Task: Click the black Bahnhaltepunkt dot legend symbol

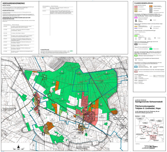Action: tap(151, 28)
